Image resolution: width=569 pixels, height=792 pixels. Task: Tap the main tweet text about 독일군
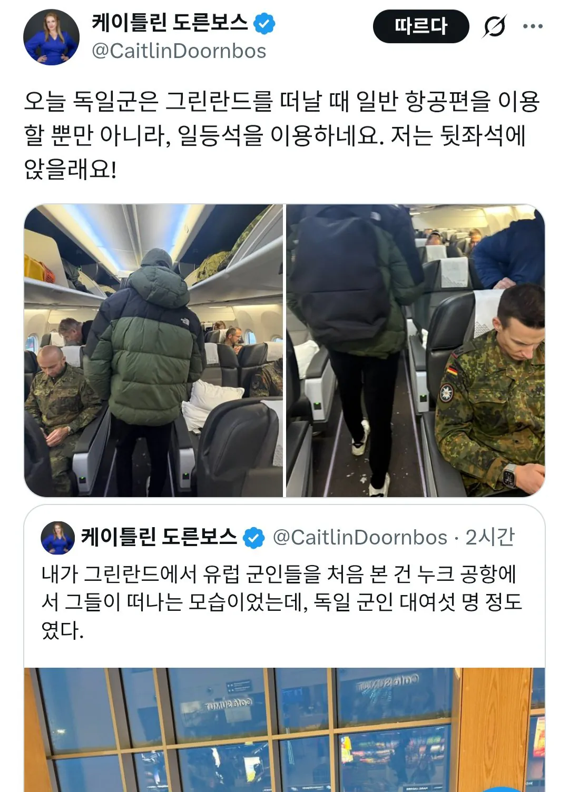pyautogui.click(x=282, y=135)
